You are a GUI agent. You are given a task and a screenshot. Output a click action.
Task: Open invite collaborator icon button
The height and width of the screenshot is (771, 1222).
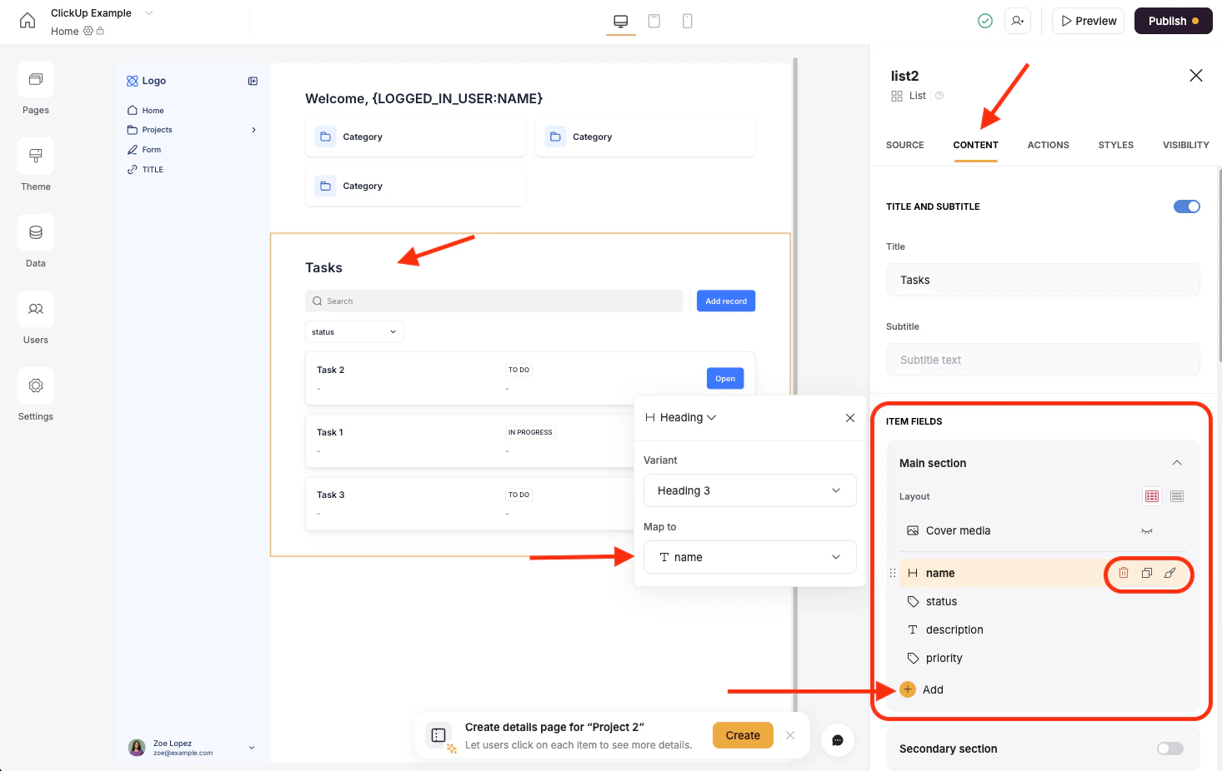point(1018,21)
